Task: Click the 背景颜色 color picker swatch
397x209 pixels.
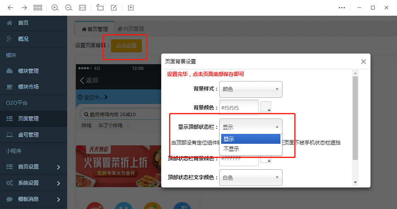Action: (266, 107)
